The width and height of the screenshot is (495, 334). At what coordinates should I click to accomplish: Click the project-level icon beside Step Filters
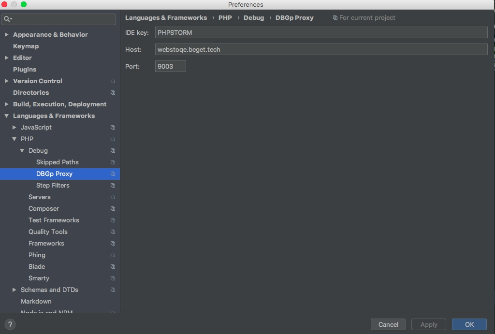pos(113,185)
